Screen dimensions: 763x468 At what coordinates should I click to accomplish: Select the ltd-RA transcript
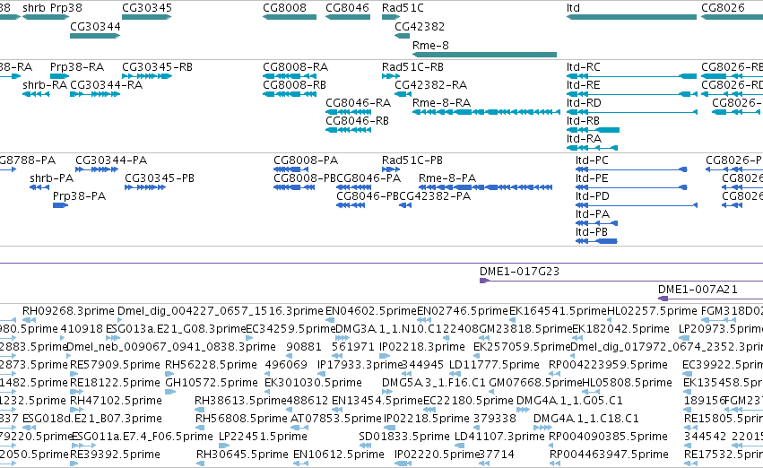click(x=593, y=148)
